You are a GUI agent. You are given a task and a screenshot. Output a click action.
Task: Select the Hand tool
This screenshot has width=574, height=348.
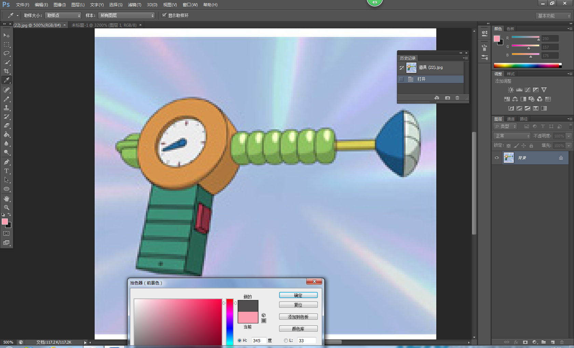click(6, 199)
